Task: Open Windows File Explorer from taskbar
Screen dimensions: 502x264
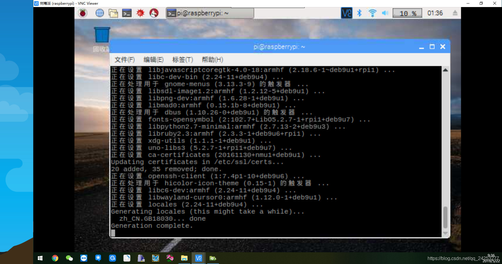Action: pos(184,258)
